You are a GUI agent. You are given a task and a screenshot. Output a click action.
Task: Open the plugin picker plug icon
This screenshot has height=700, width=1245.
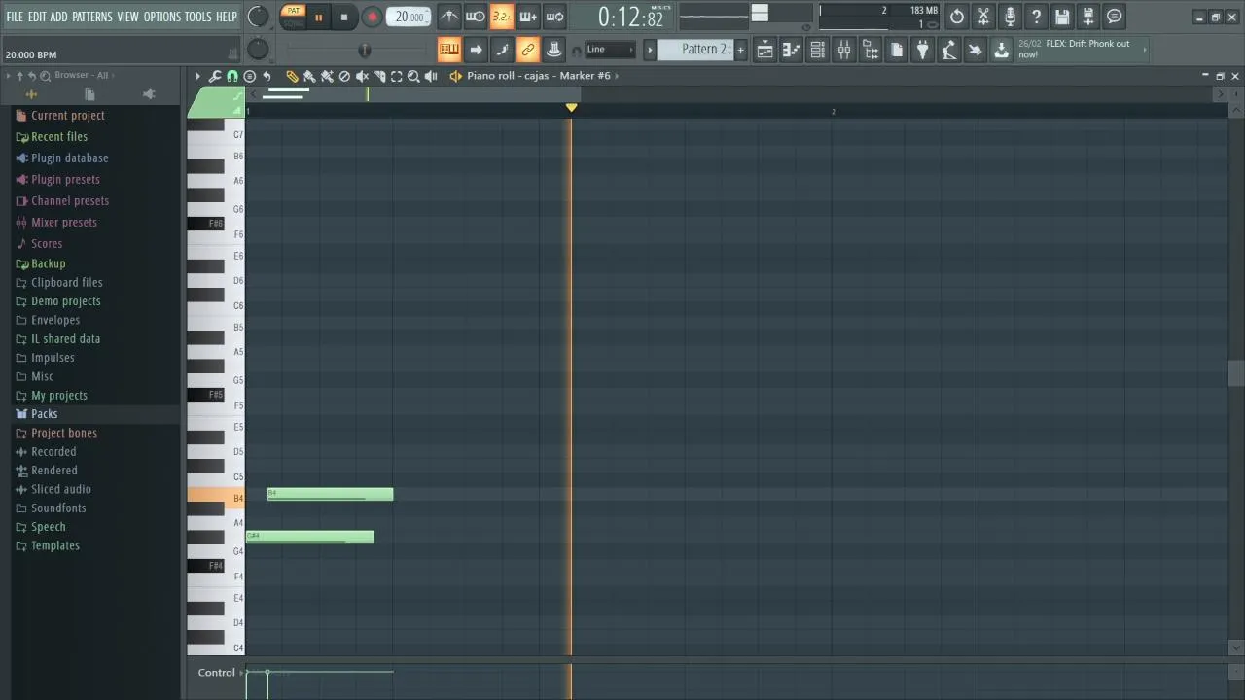923,50
